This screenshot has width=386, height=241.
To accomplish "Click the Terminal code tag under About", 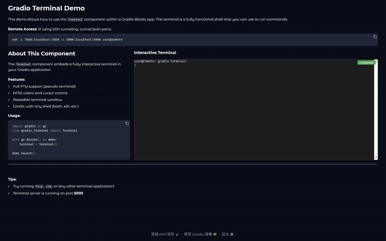I will click(x=23, y=64).
